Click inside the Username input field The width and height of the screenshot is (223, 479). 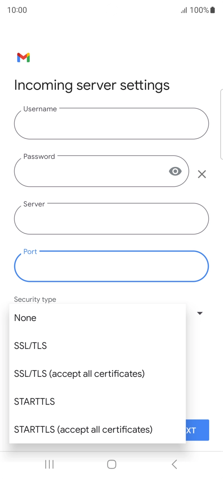(111, 123)
